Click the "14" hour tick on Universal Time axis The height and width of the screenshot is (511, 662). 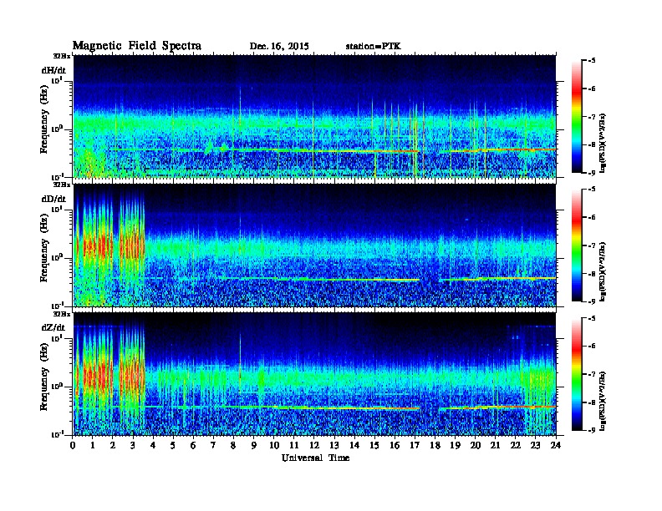[x=354, y=445]
